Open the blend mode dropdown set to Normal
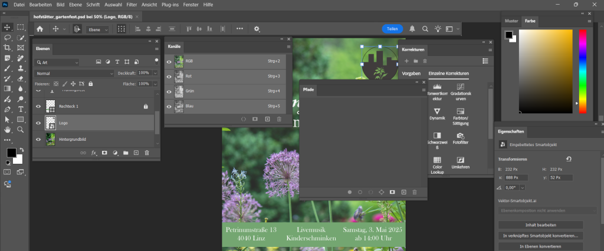This screenshot has height=251, width=604. pyautogui.click(x=74, y=73)
